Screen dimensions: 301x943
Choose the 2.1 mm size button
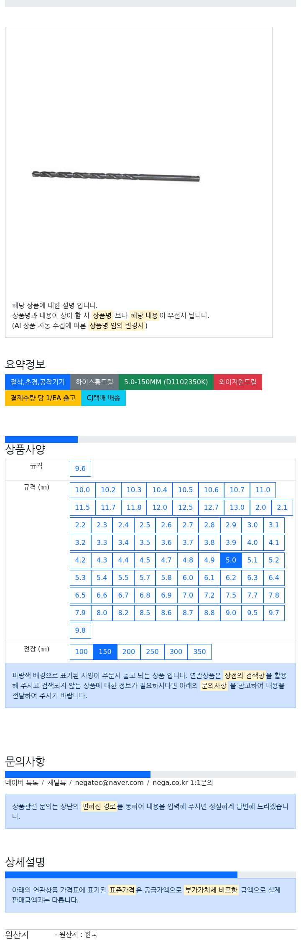pyautogui.click(x=282, y=508)
